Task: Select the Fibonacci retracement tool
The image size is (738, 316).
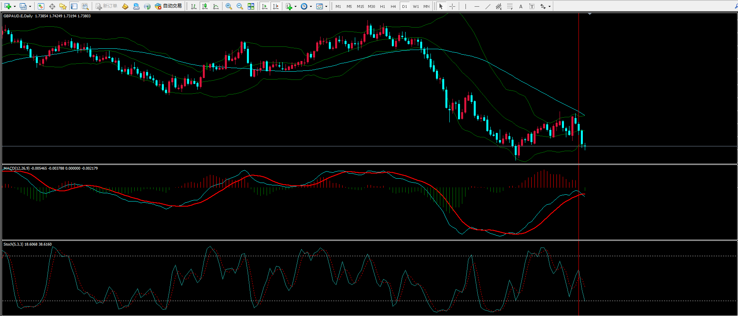Action: pyautogui.click(x=510, y=6)
